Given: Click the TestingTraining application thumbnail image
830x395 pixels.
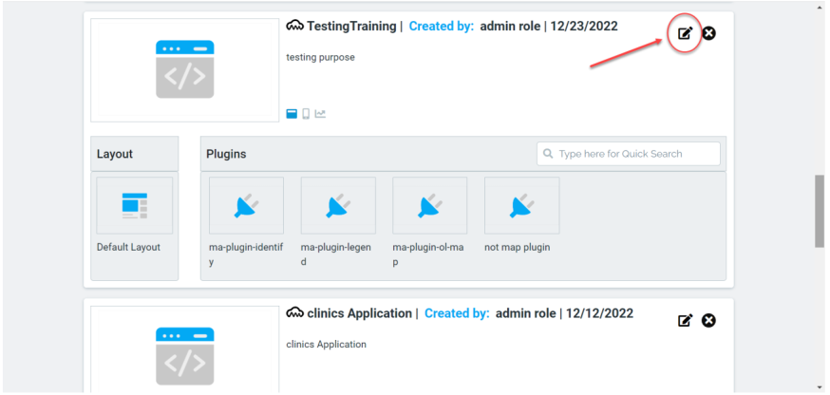Looking at the screenshot, I should click(x=185, y=70).
